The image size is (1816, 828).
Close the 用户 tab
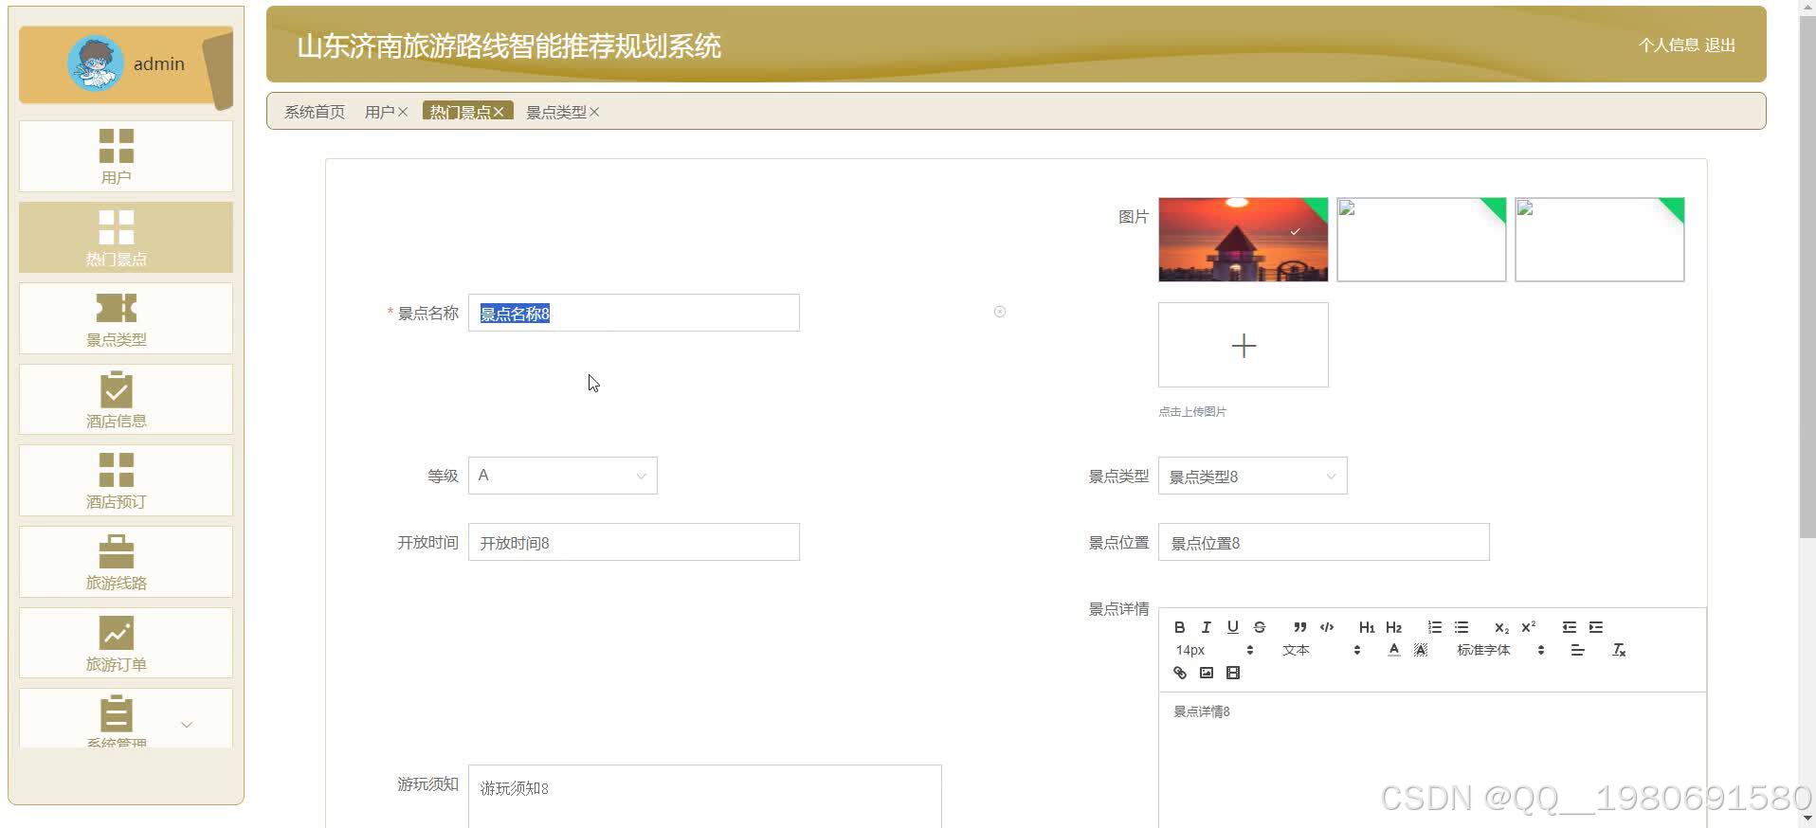coord(403,112)
